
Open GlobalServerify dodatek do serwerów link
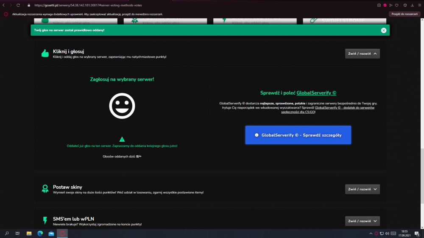(328, 110)
